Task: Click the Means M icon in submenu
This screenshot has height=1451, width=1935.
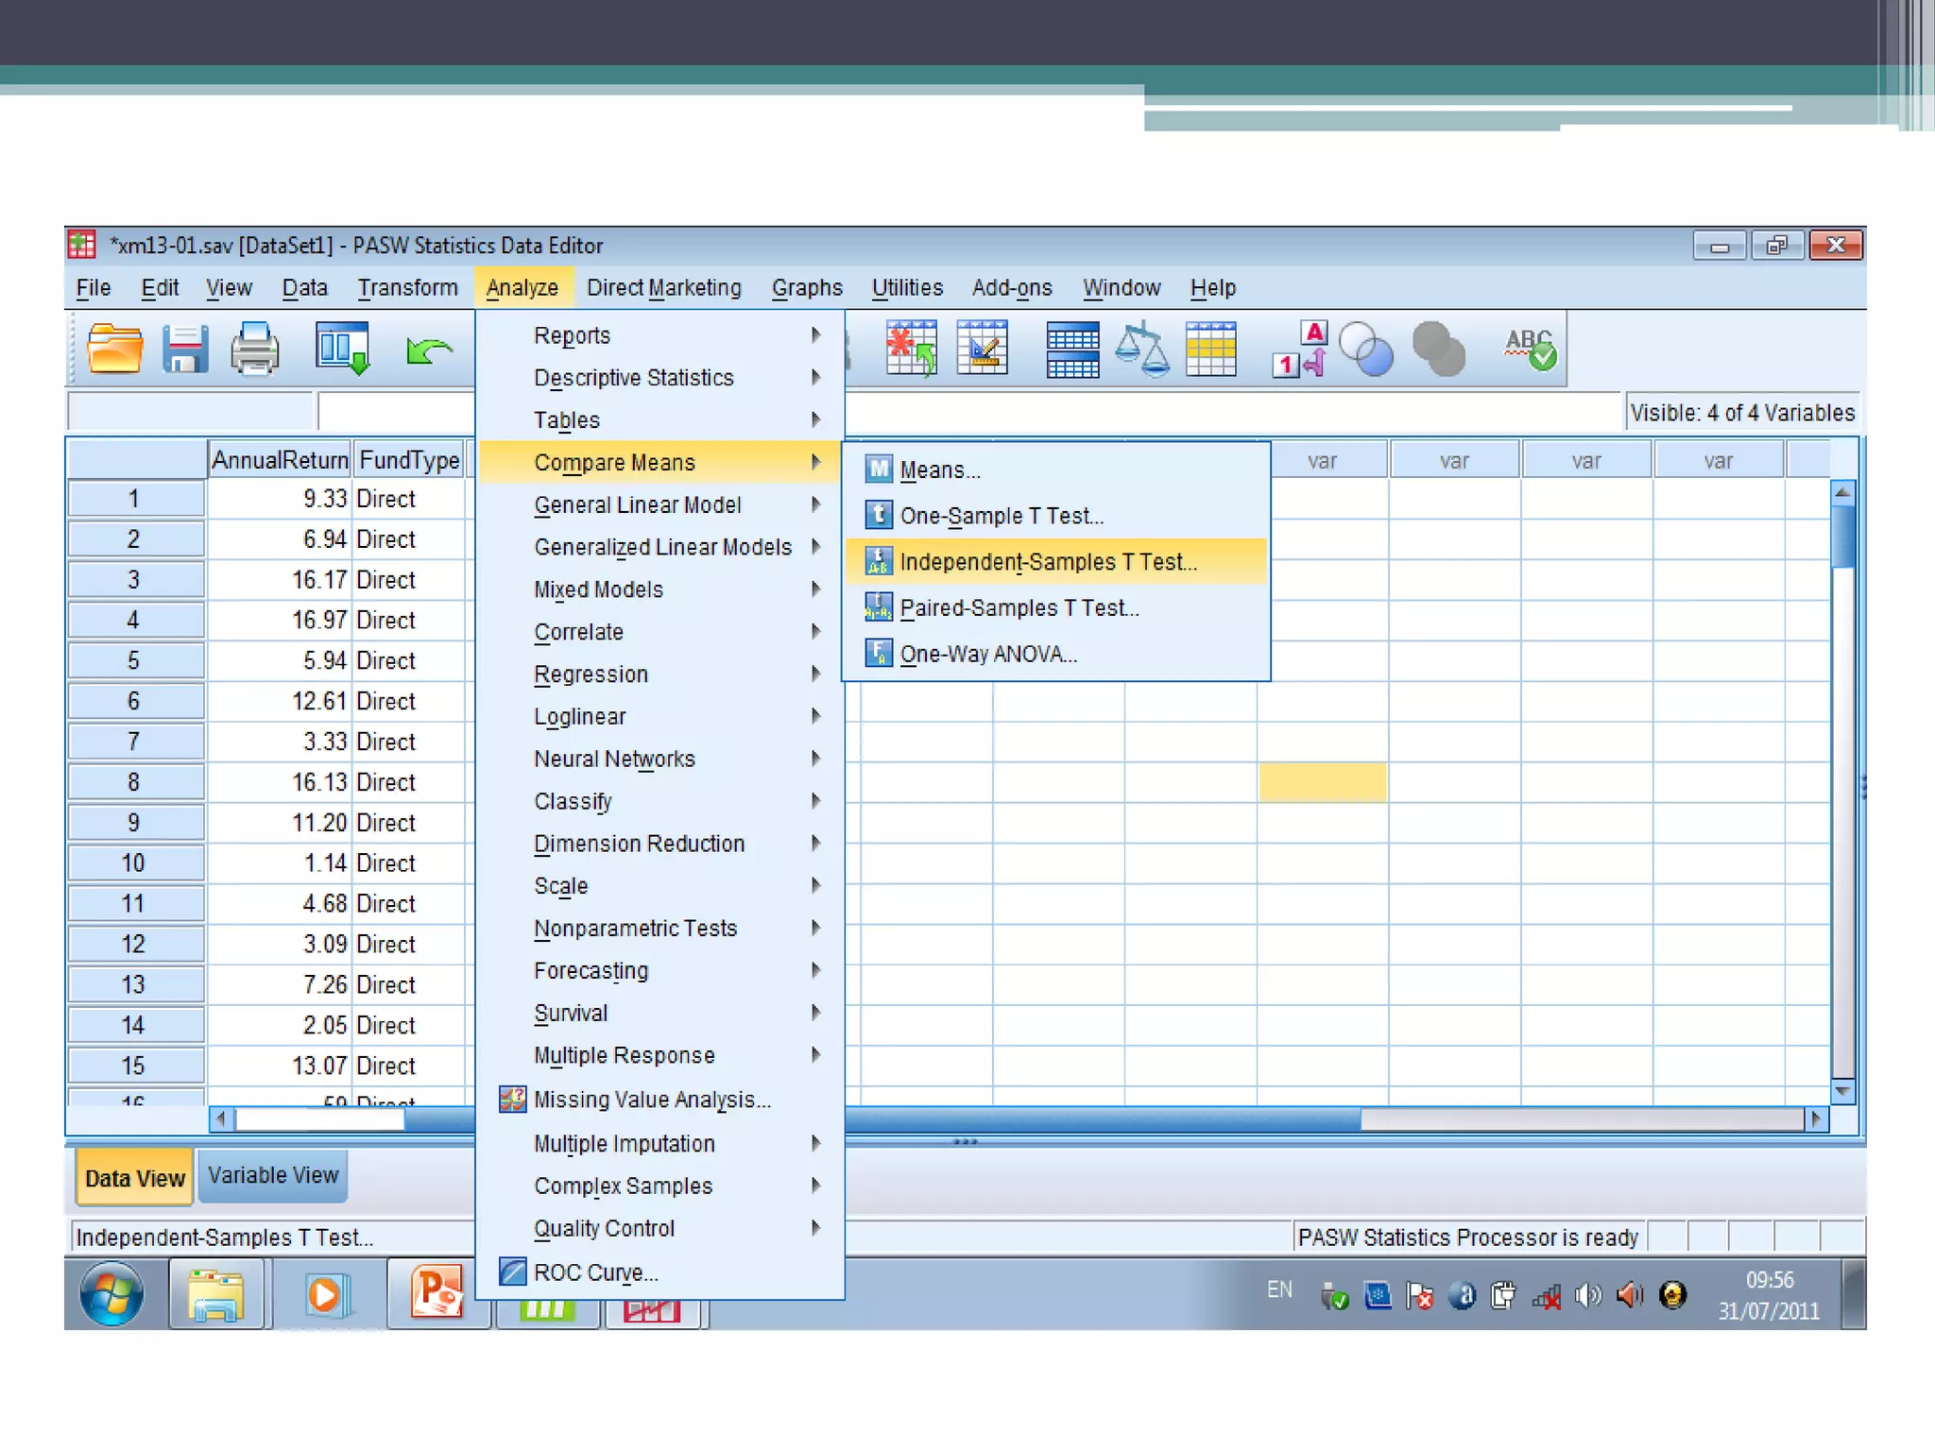Action: tap(879, 469)
